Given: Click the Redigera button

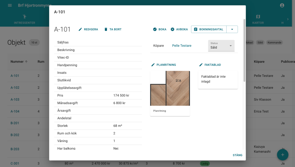Looking at the screenshot, I should (88, 29).
